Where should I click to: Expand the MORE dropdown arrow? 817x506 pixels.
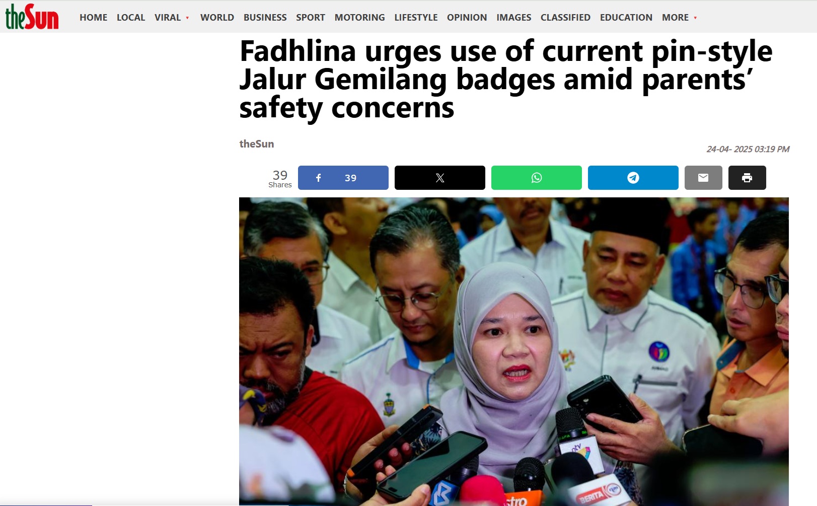coord(695,18)
